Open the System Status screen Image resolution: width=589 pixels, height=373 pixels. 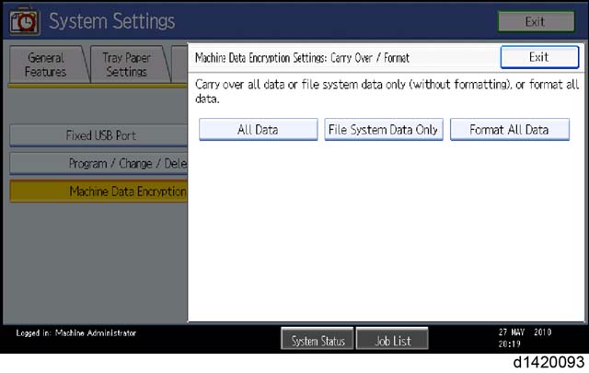318,340
